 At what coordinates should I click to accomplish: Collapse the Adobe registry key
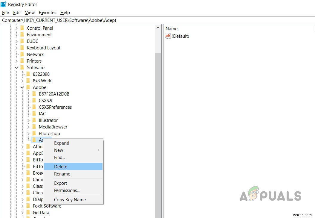tap(22, 87)
